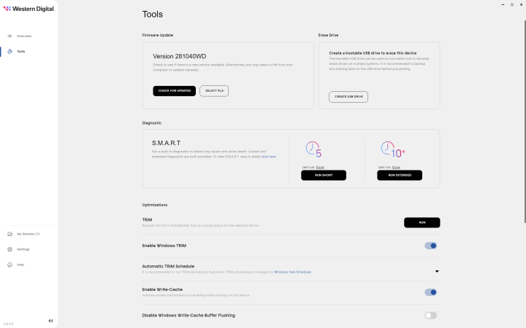Viewport: 526px width, 328px height.
Task: Click the Western Digital logo
Action: (28, 9)
